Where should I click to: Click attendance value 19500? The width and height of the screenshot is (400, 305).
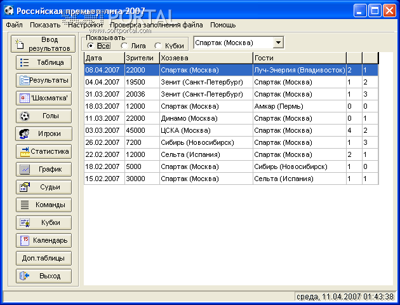142,82
